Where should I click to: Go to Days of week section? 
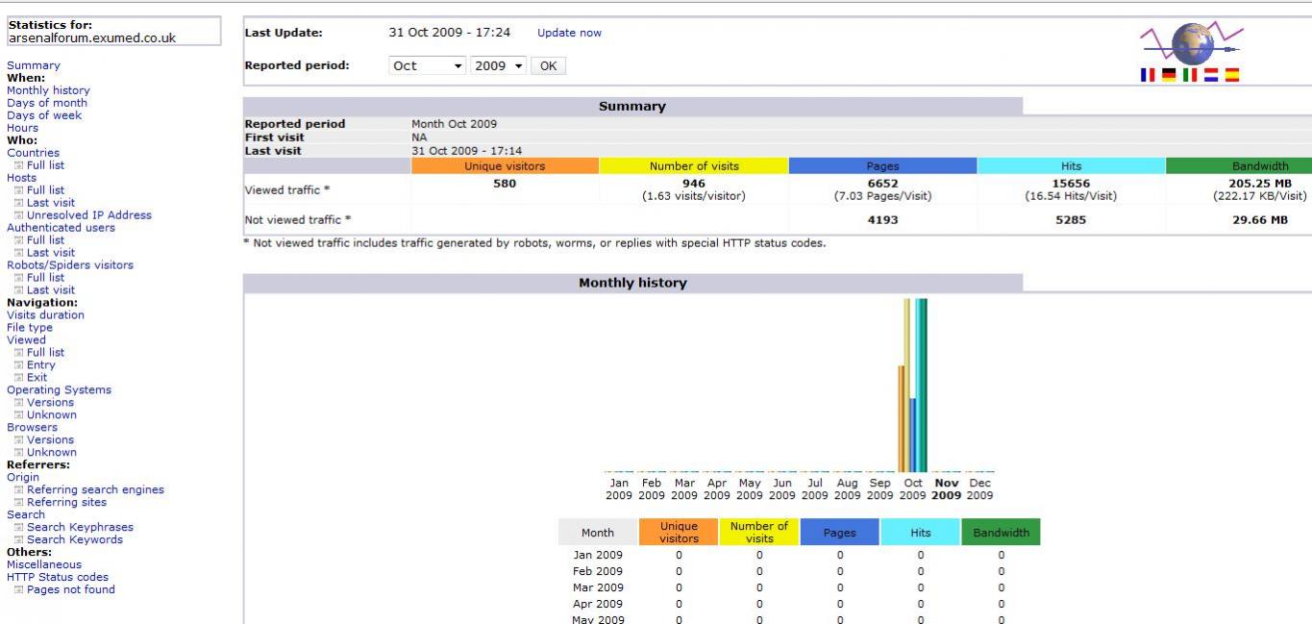click(44, 115)
